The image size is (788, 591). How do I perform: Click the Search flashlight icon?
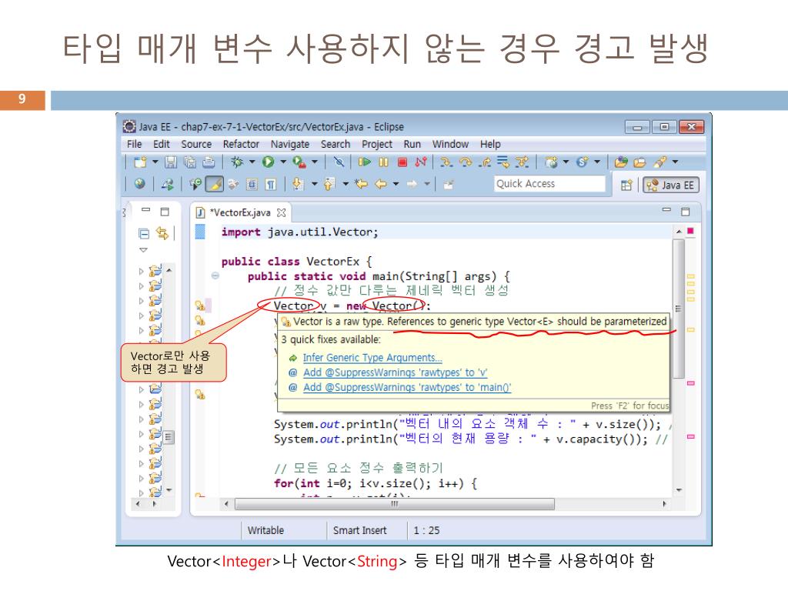click(x=659, y=162)
